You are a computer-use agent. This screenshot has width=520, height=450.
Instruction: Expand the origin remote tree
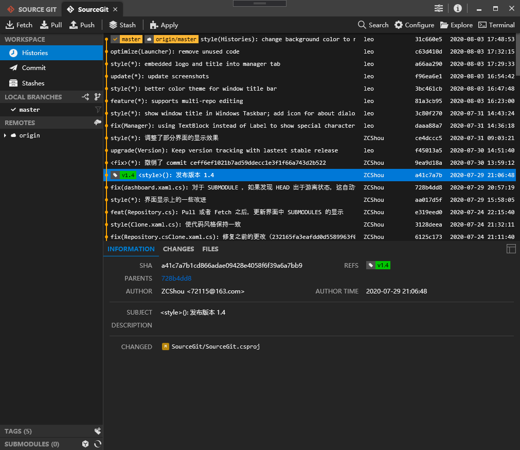pos(5,135)
